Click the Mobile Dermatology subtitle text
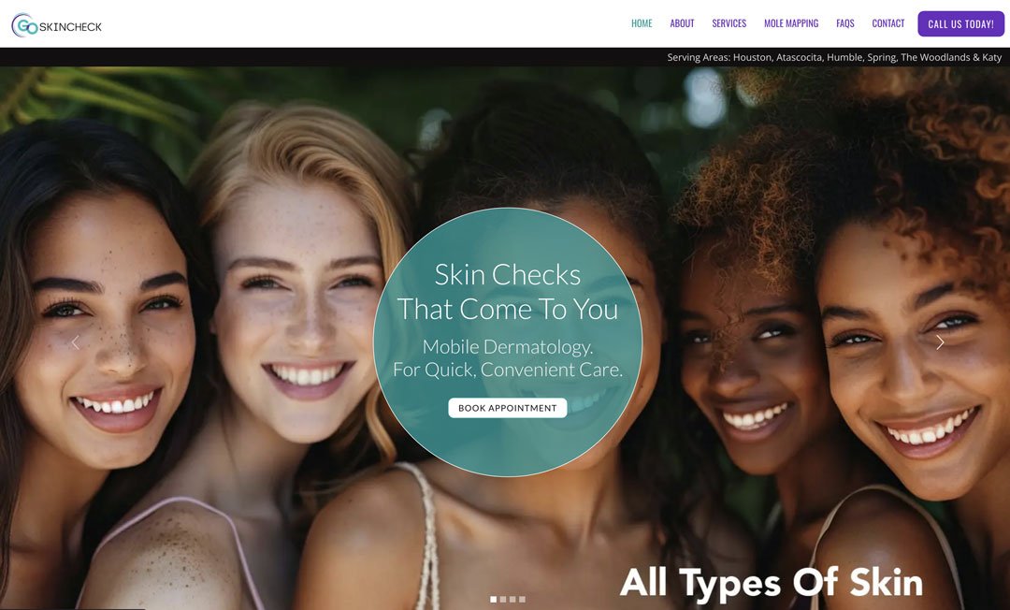Viewport: 1010px width, 610px height. click(508, 358)
